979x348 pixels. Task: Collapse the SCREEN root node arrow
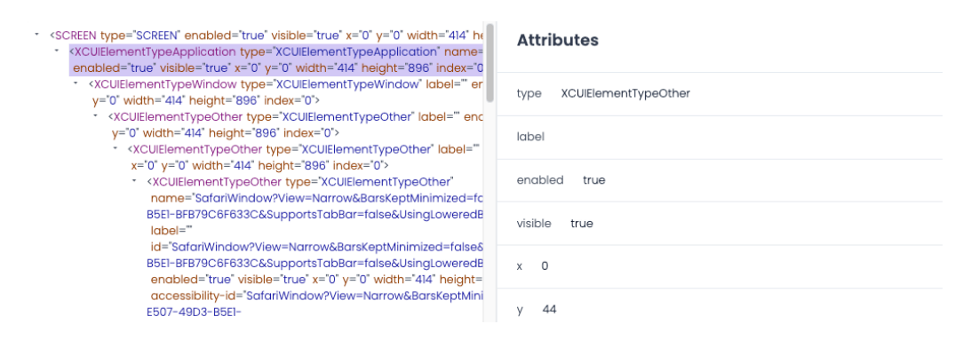pos(36,35)
